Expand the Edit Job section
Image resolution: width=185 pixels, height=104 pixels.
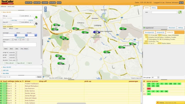[5, 70]
